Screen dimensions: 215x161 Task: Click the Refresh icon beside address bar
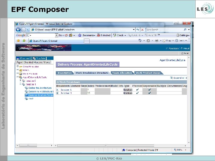click(138, 30)
